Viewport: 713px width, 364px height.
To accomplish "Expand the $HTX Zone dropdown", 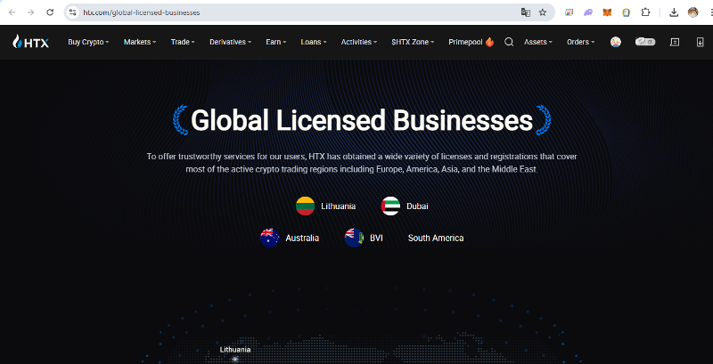I will coord(413,42).
